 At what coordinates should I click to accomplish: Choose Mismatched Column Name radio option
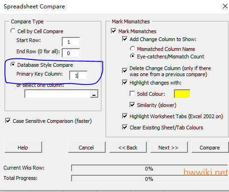click(133, 49)
